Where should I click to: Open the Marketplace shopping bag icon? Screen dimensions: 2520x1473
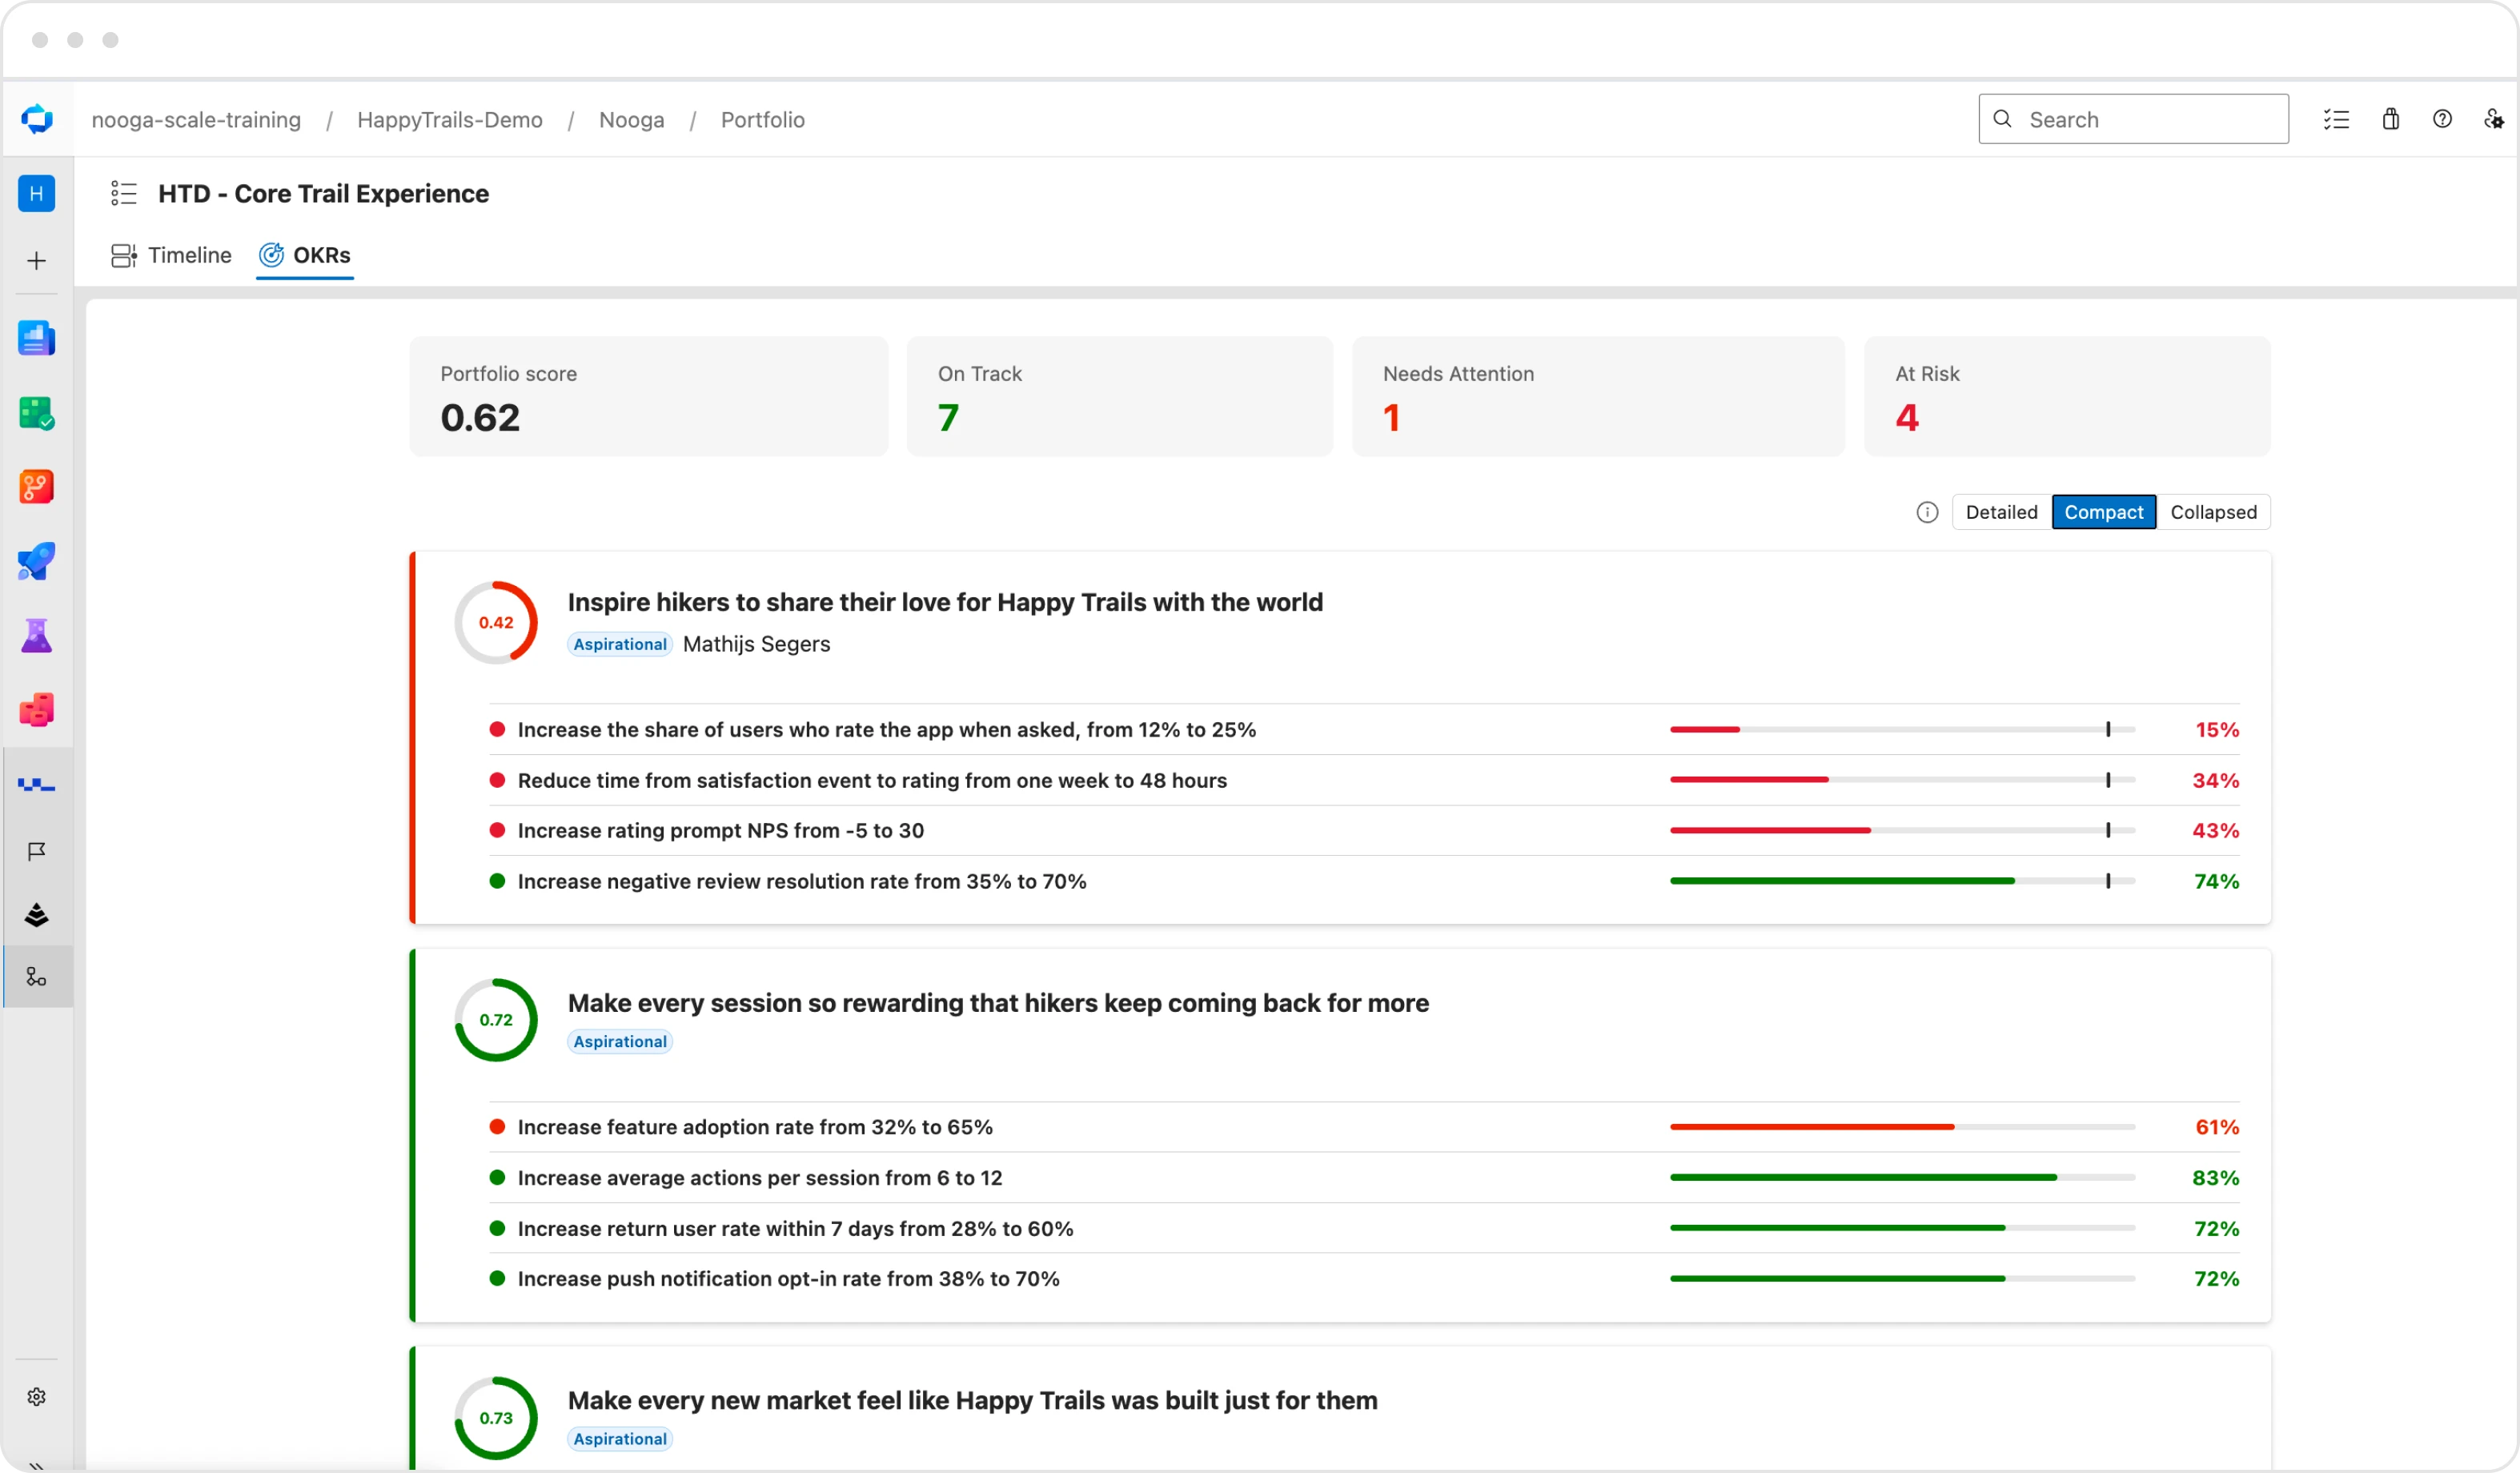point(2391,119)
